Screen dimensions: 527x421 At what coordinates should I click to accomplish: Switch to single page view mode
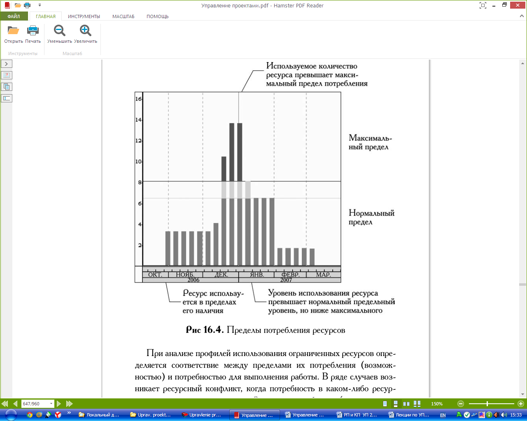pyautogui.click(x=385, y=404)
